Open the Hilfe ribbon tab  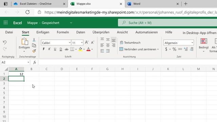169,32
